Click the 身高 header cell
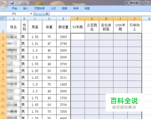The height and width of the screenshot is (119, 151). (35, 27)
